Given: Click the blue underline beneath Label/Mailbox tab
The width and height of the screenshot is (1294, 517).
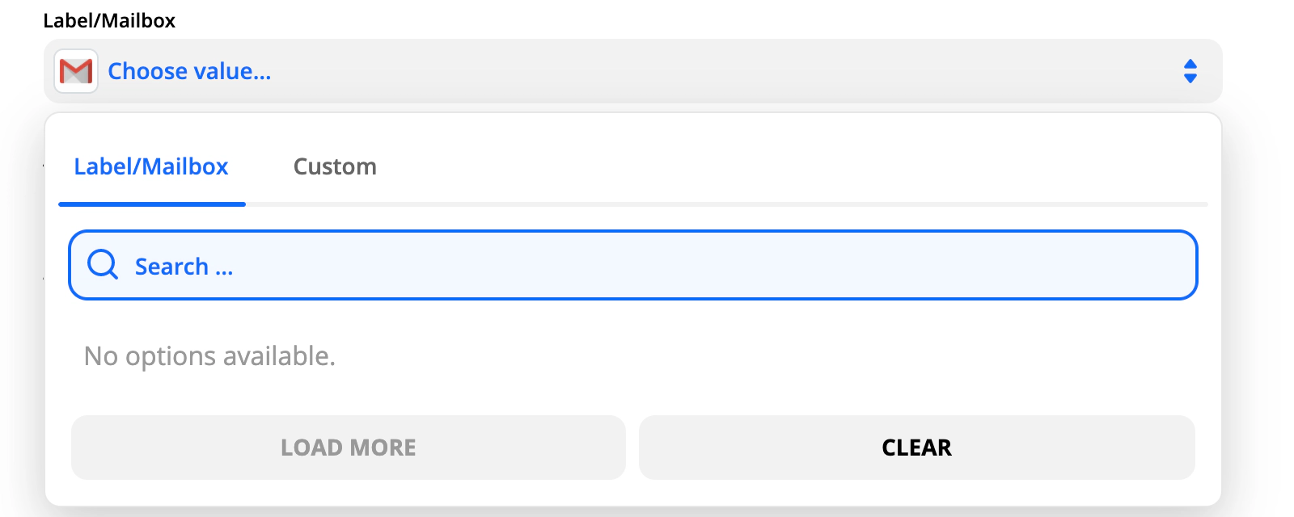Looking at the screenshot, I should click(151, 204).
